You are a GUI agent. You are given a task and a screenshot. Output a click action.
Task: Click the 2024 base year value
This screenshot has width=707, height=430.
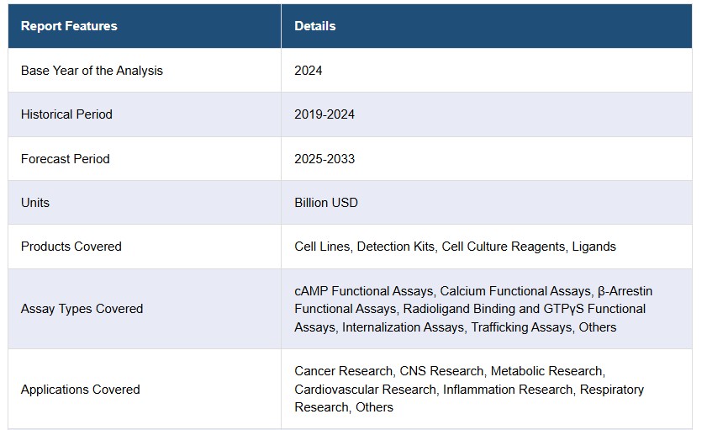308,71
